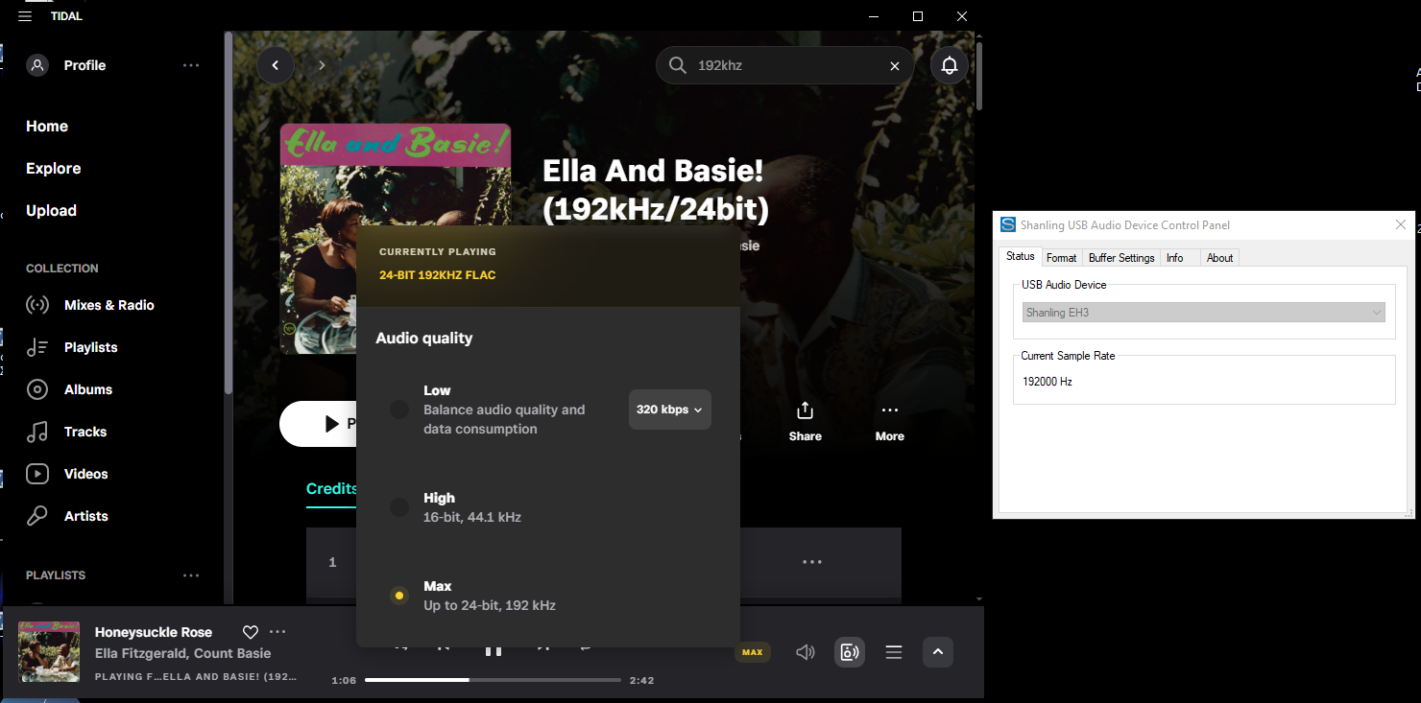Screen dimensions: 1421x703
Task: Seek using the playback progress bar
Action: (x=492, y=680)
